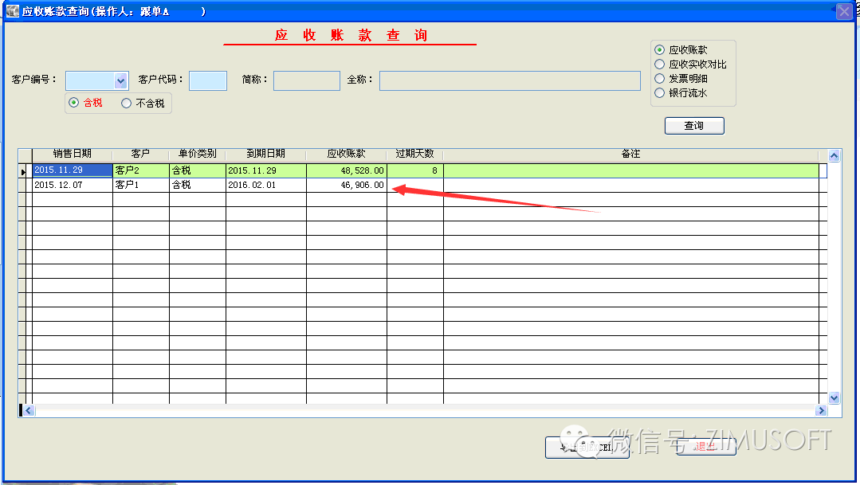
Task: Click the 导出到EXCEL button
Action: pos(587,448)
